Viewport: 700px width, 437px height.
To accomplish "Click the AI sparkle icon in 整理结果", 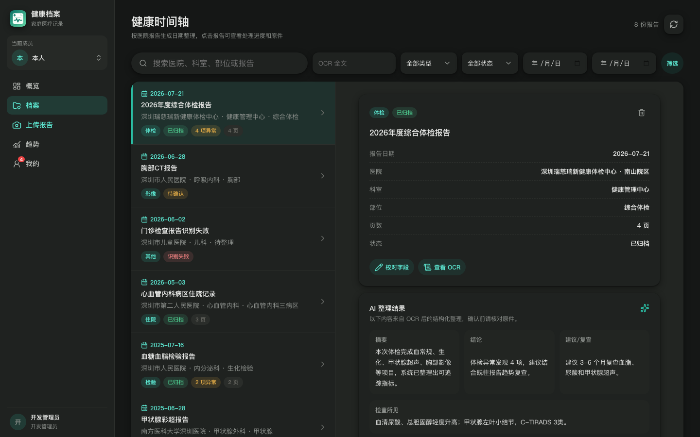I will pos(645,308).
